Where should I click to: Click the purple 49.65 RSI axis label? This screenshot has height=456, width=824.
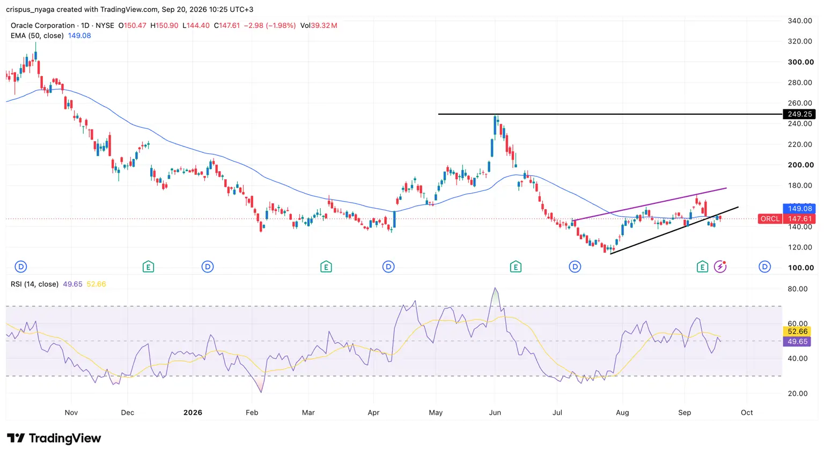point(797,342)
